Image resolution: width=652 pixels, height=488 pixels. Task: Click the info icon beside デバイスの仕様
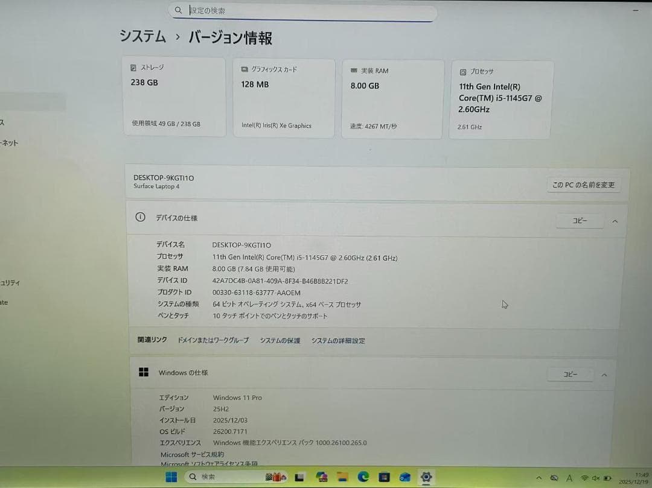(x=140, y=218)
